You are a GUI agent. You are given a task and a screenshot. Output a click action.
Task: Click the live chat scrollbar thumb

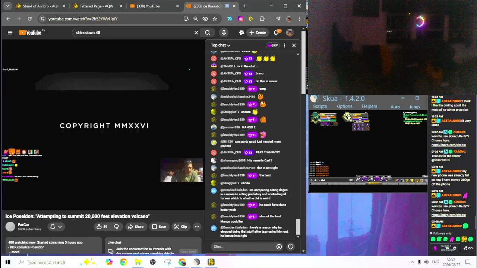point(298,226)
